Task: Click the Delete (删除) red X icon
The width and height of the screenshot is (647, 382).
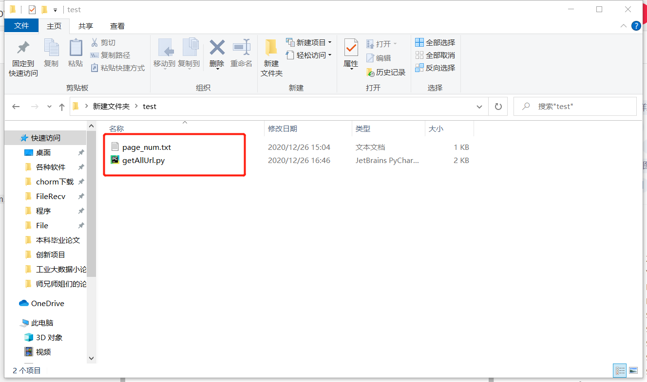Action: coord(217,48)
